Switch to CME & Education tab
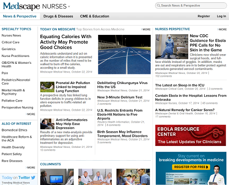229x185 pixels. tap(94, 16)
